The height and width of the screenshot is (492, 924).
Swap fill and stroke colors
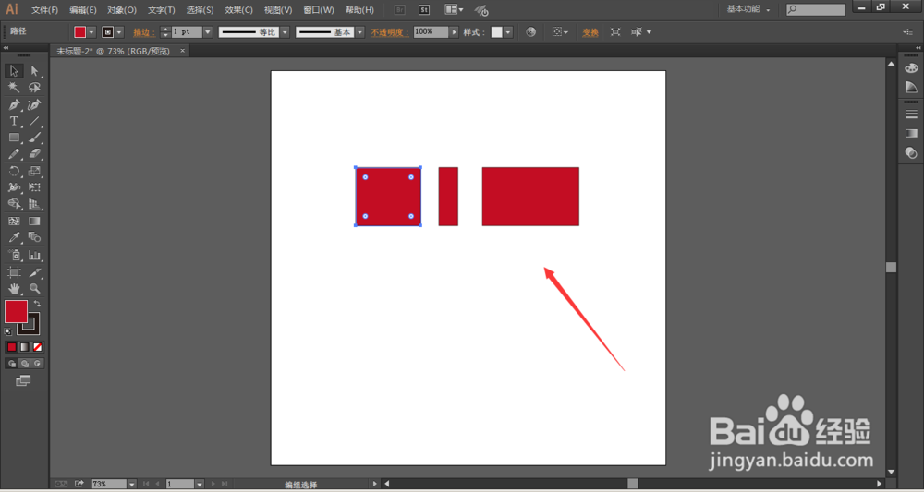click(x=37, y=304)
